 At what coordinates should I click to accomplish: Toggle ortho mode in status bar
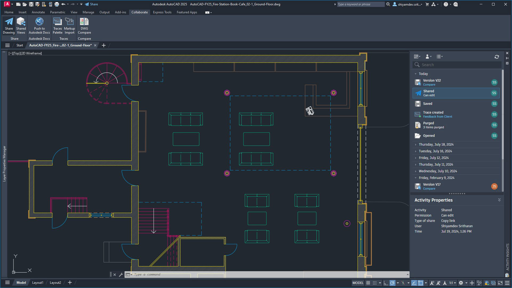386,283
